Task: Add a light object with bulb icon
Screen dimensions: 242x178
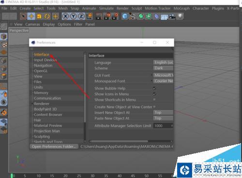Action: [x=181, y=16]
